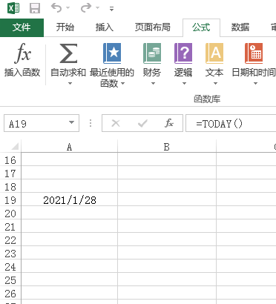This screenshot has width=276, height=304.
Task: Click cell A20 below the date
Action: click(70, 213)
